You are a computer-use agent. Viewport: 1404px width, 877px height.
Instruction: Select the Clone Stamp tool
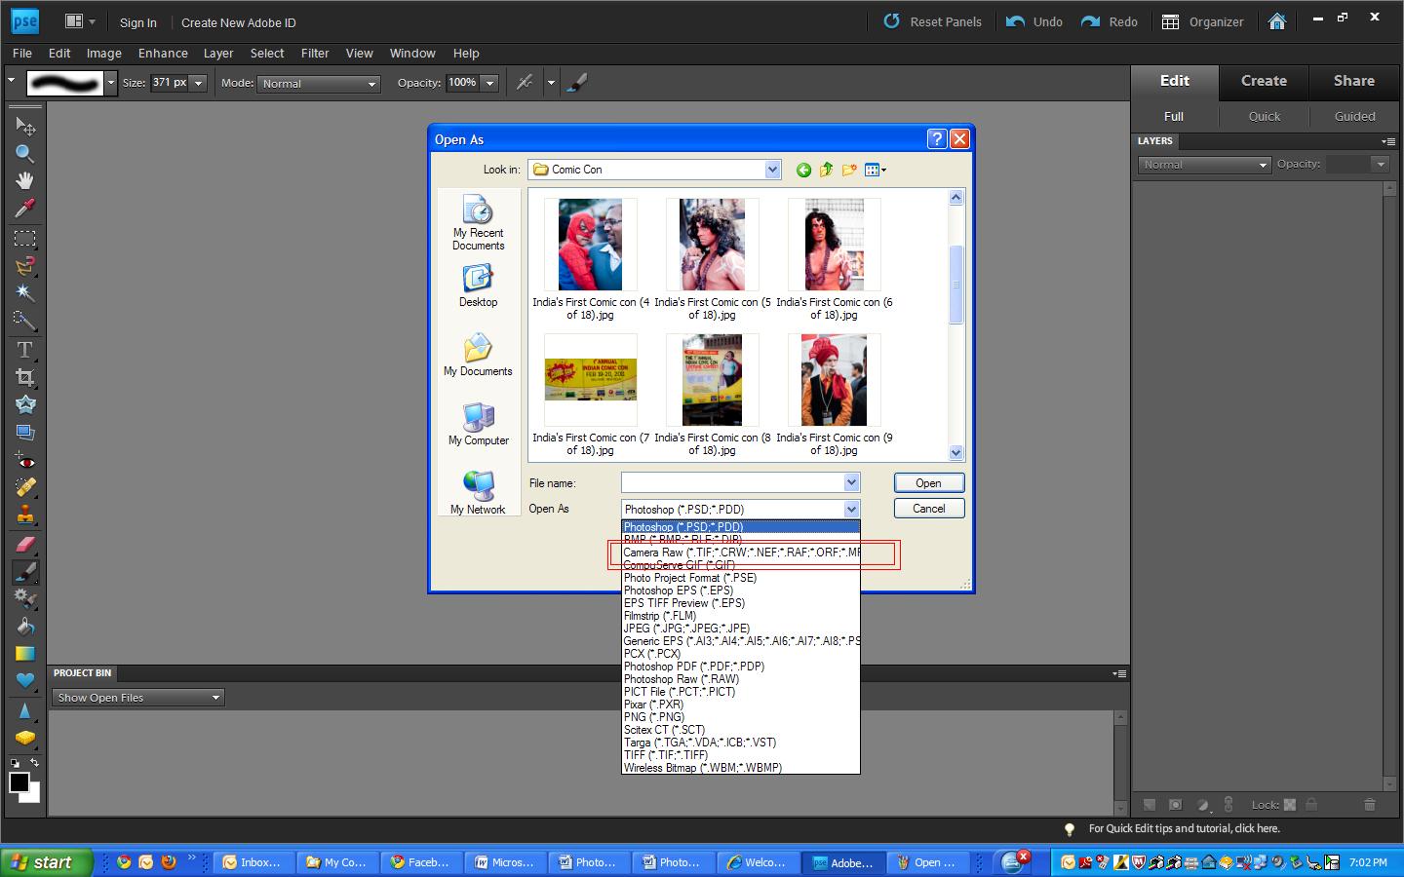tap(25, 515)
